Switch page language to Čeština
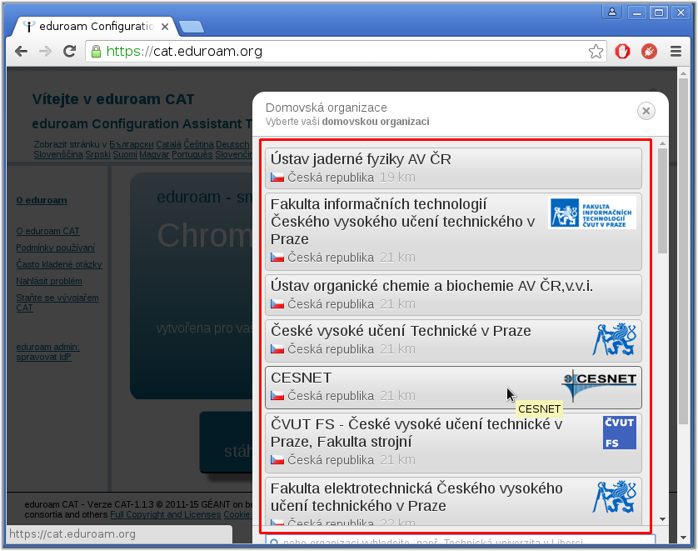Viewport: 698px width, 551px height. pos(198,144)
